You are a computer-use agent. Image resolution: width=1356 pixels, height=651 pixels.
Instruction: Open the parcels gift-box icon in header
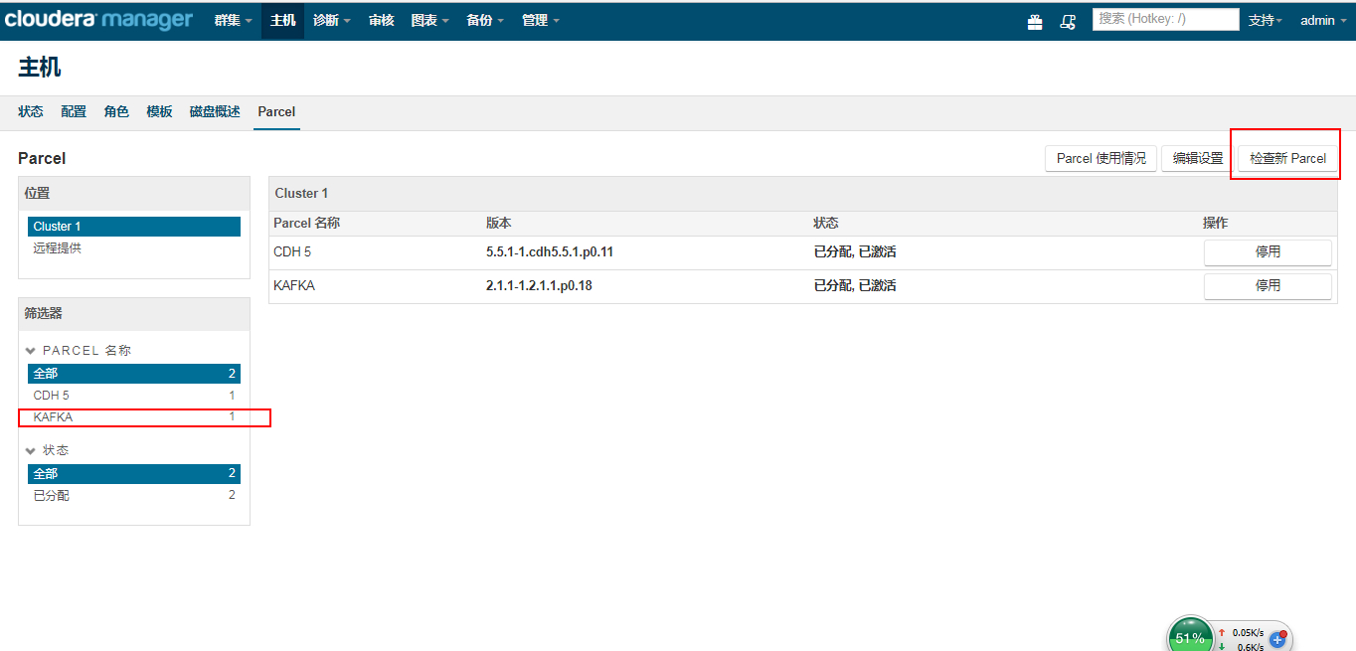[1035, 21]
